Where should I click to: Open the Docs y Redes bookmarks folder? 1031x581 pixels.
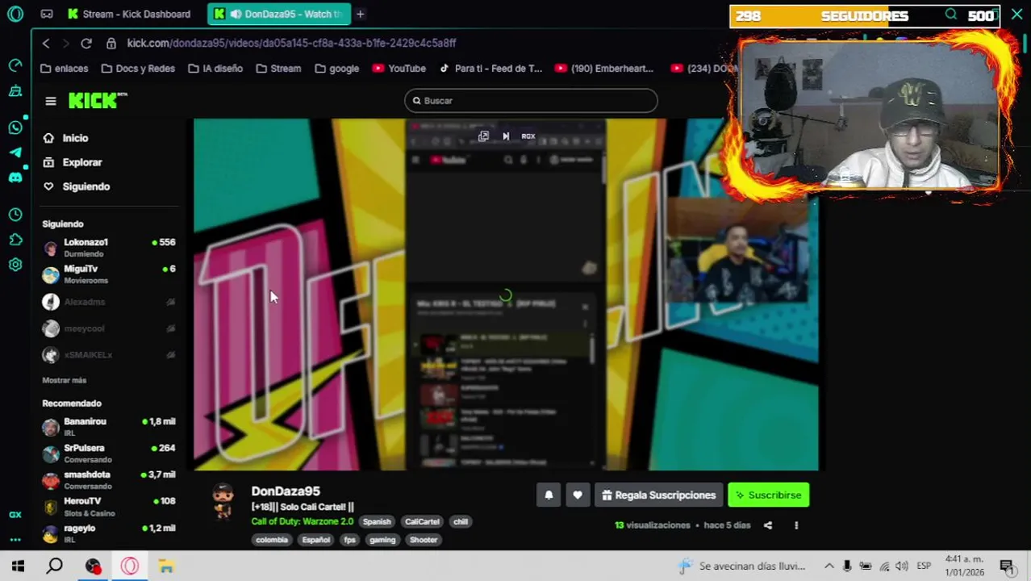[x=137, y=69]
